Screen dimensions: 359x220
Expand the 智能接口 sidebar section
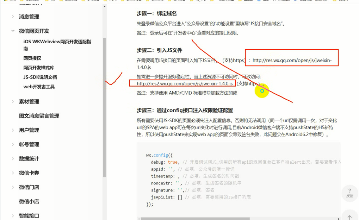click(13, 216)
